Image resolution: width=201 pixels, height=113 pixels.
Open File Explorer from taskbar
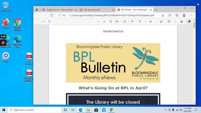pos(88,110)
